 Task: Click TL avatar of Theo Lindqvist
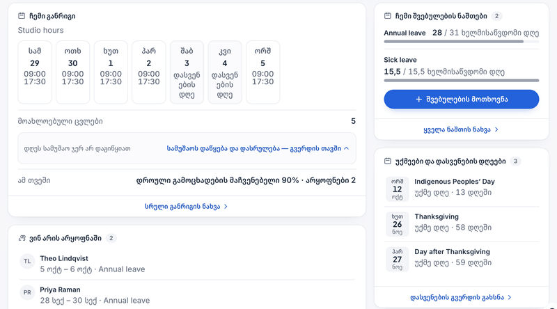pos(27,262)
